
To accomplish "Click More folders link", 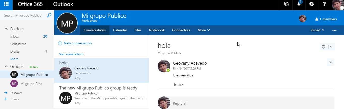I will coord(14,59).
